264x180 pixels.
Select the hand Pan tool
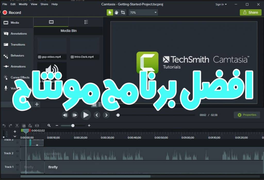pos(116,12)
